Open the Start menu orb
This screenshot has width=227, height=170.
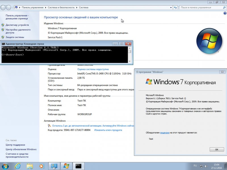click(5, 166)
